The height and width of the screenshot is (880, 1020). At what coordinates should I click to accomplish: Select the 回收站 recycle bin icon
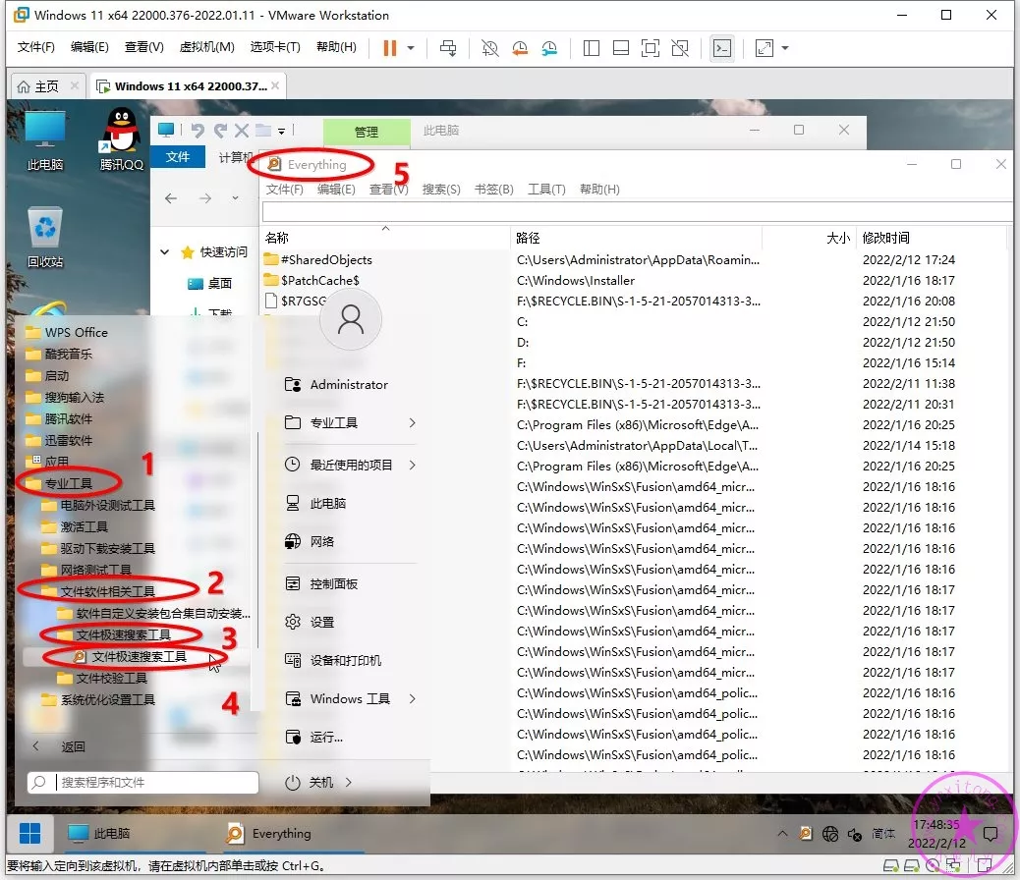pyautogui.click(x=45, y=238)
